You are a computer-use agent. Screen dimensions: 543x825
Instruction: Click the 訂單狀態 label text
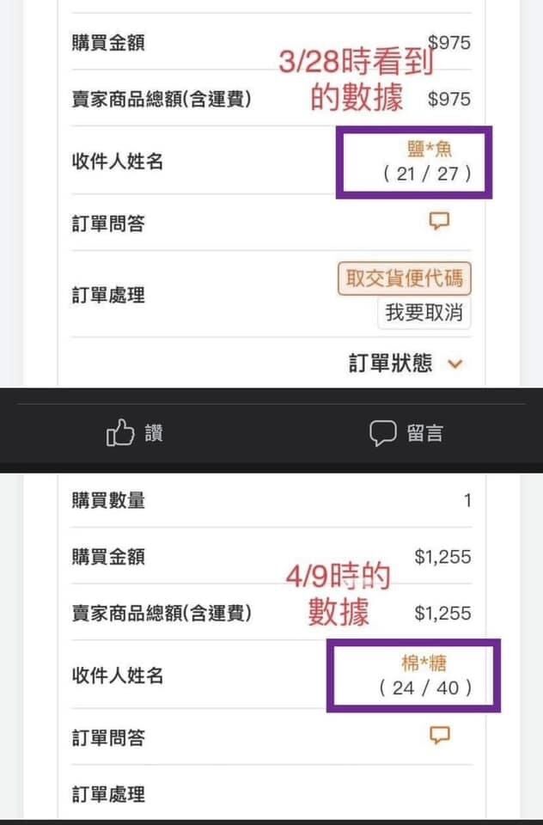coord(390,364)
